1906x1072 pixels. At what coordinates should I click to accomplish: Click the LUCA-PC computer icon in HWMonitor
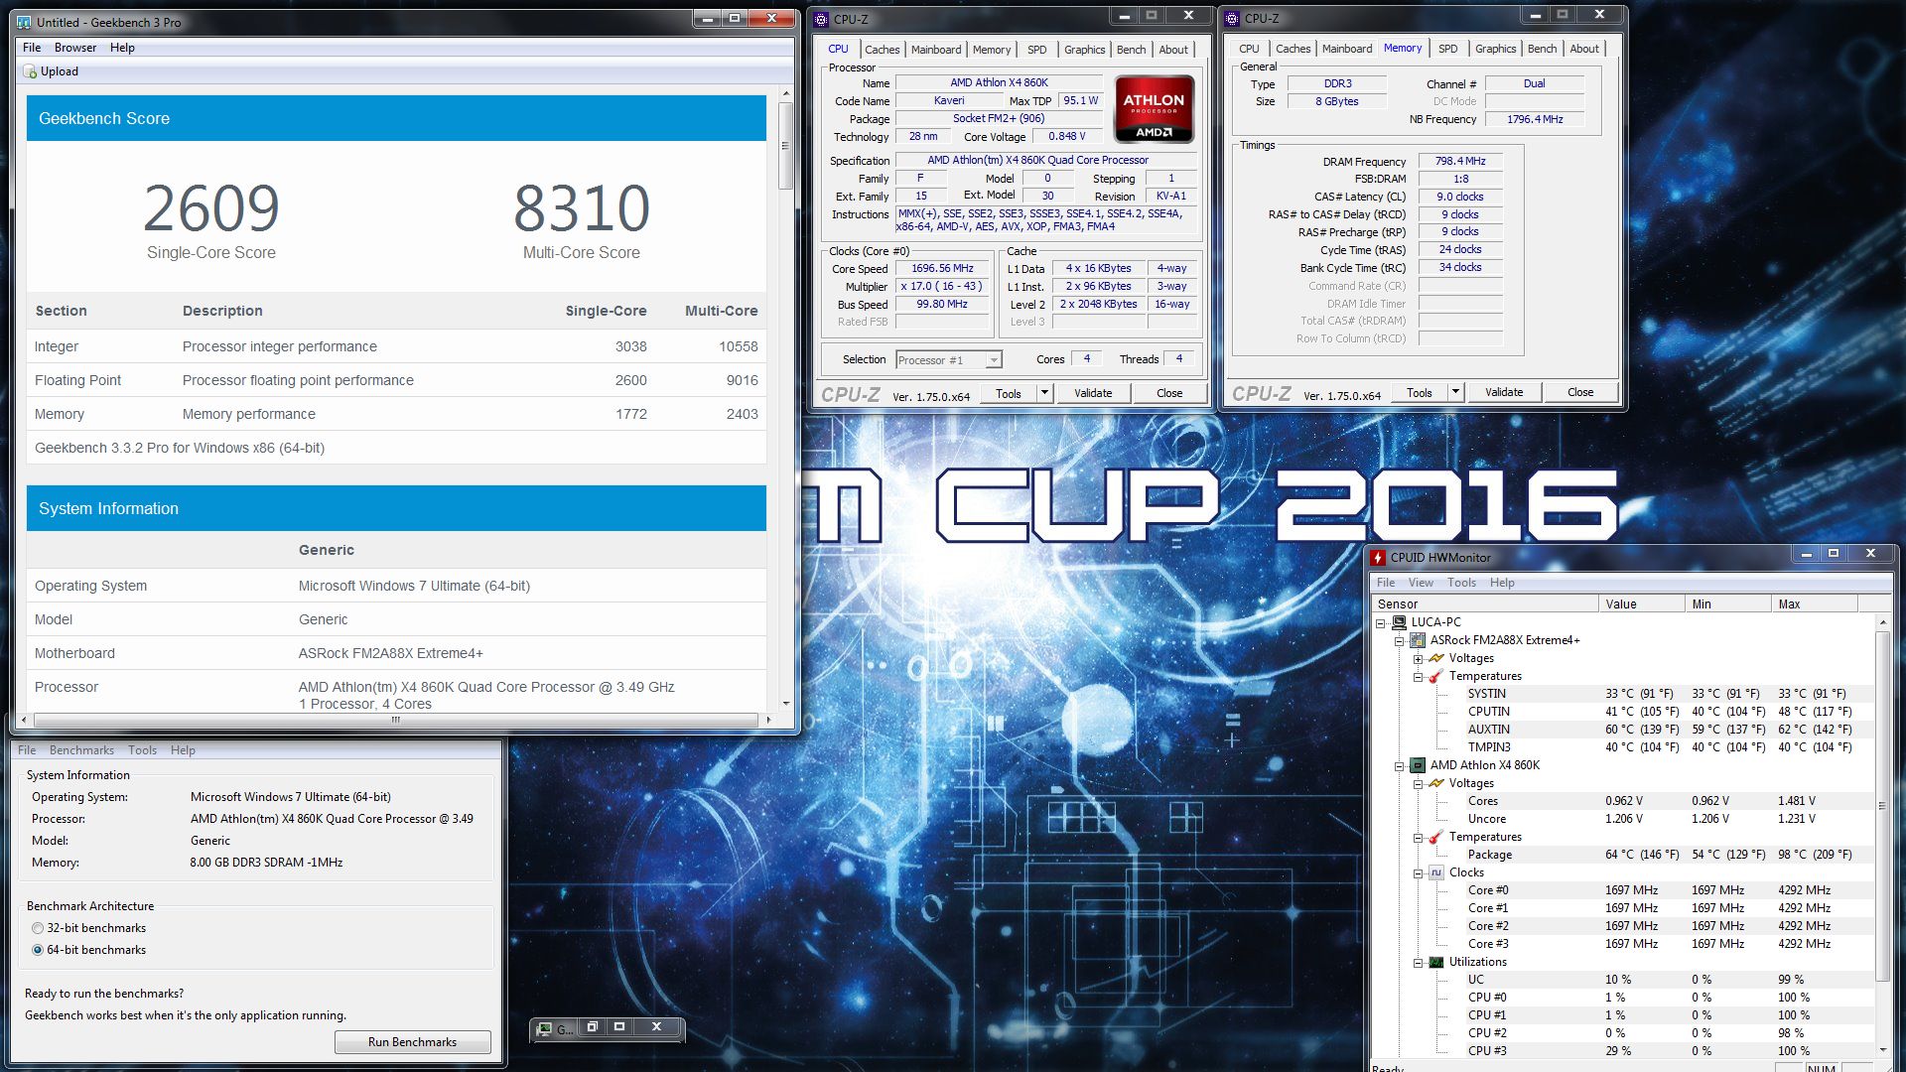click(x=1399, y=622)
